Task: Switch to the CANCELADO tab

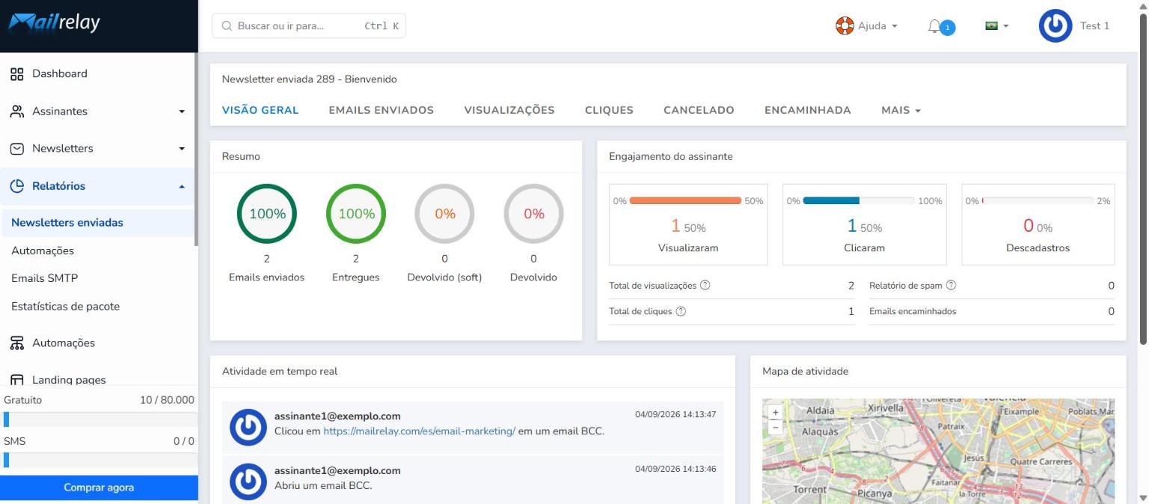Action: click(x=699, y=110)
